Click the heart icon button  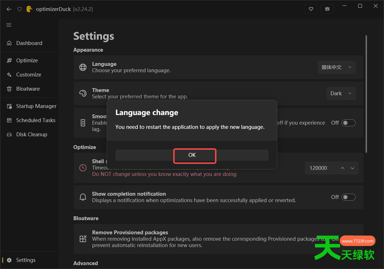pyautogui.click(x=311, y=9)
